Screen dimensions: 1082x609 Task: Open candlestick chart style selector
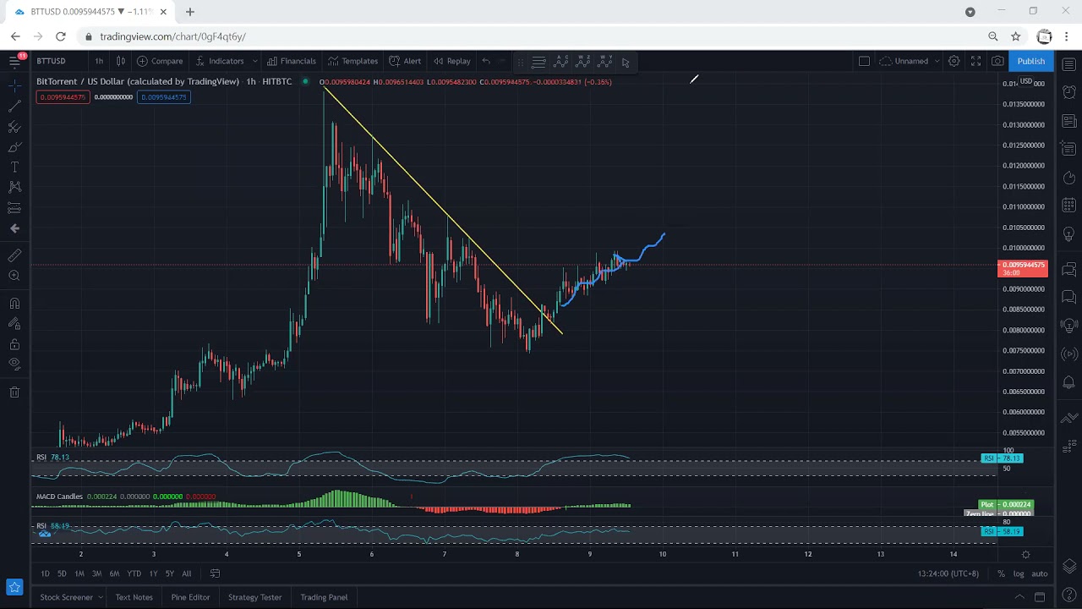click(121, 61)
